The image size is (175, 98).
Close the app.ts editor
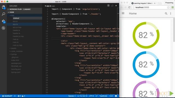point(116,6)
